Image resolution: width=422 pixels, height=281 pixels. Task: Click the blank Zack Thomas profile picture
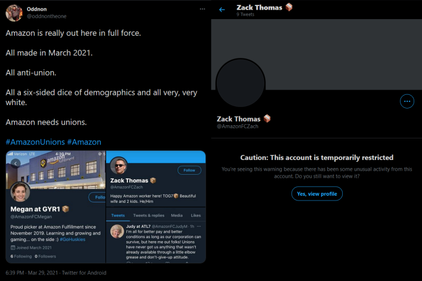[241, 84]
